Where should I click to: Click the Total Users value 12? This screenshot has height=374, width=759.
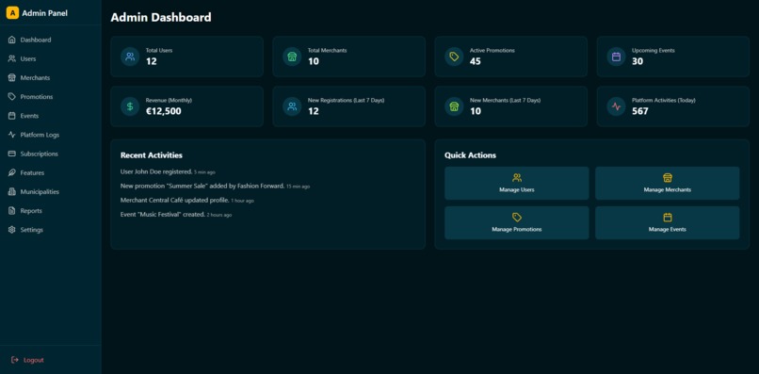click(152, 61)
